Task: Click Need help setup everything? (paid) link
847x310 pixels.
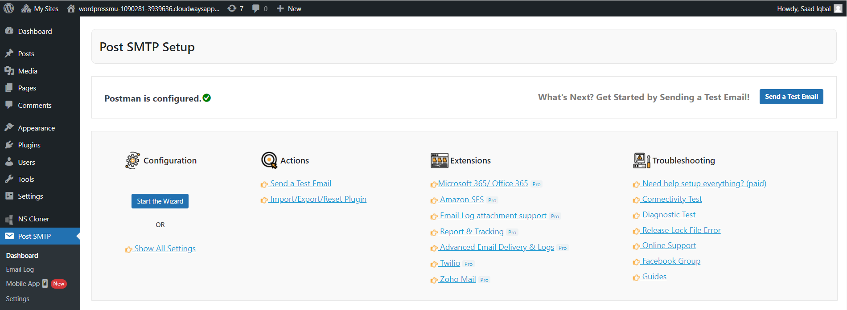Action: pyautogui.click(x=704, y=184)
